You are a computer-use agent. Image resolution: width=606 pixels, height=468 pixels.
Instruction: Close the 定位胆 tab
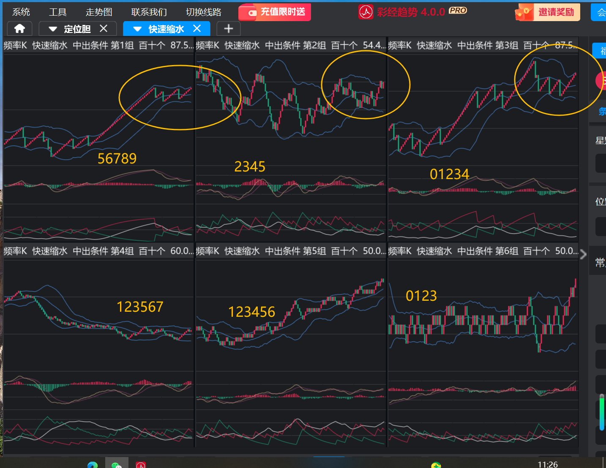tap(104, 29)
